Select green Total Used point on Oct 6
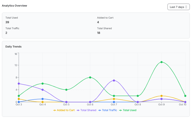 [90, 78]
